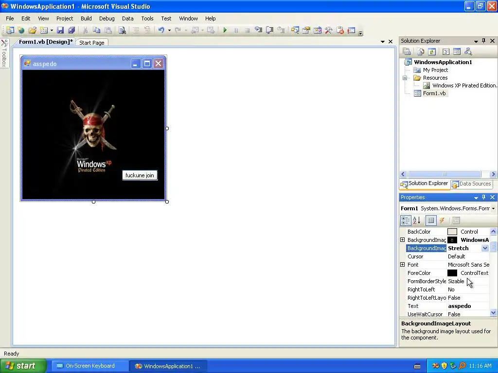The height and width of the screenshot is (373, 498).
Task: Click the Find in Files toolbar icon
Action: click(122, 30)
